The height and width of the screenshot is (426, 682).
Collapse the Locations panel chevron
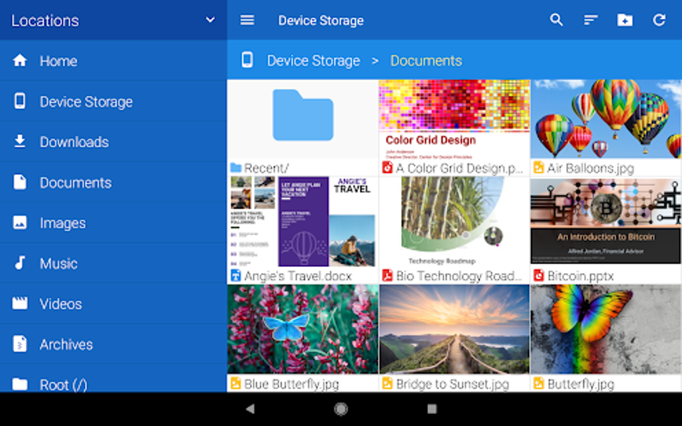pos(210,20)
